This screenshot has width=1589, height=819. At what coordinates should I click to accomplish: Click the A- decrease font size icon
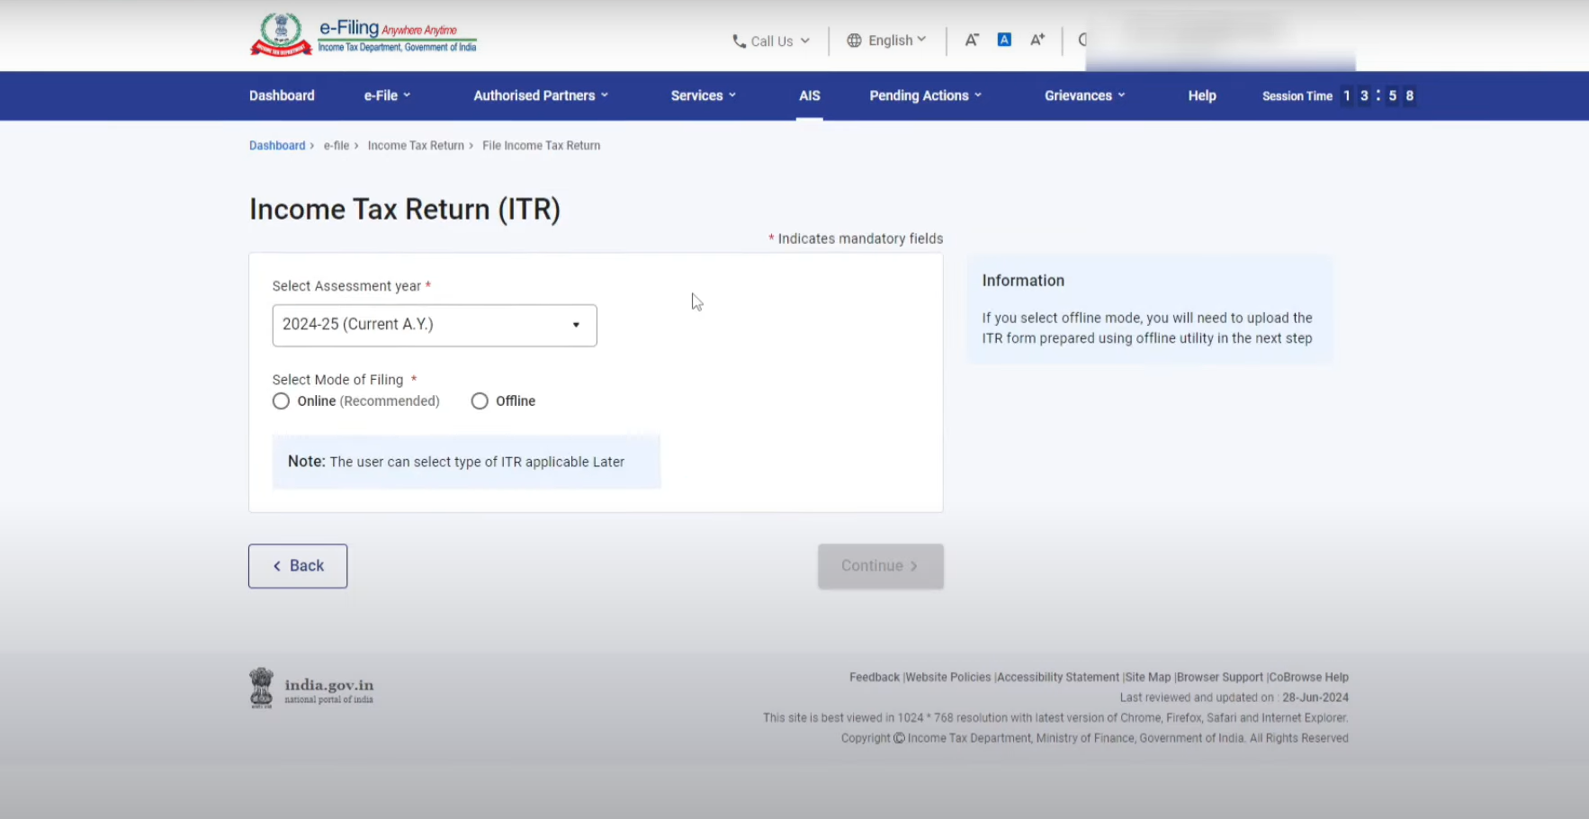pos(972,40)
